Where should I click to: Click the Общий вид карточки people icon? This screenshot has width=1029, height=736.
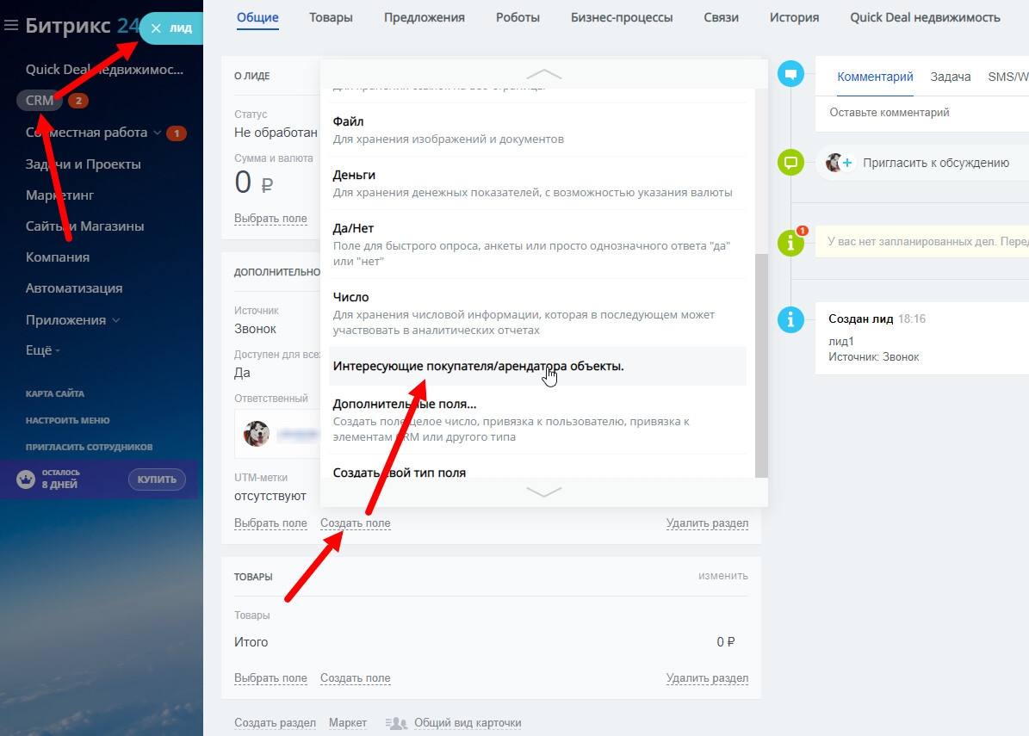395,723
